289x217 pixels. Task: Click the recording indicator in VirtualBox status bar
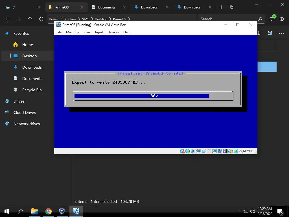click(220, 151)
